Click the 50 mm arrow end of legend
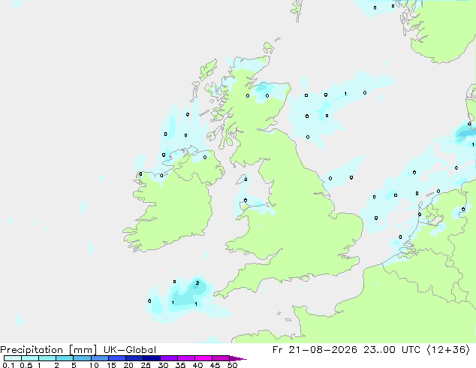The width and height of the screenshot is (476, 368). click(x=238, y=358)
